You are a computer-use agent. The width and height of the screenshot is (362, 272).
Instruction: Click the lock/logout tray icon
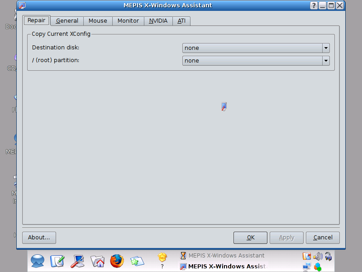pos(329,256)
